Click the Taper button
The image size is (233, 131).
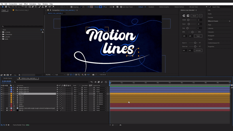click(x=198, y=36)
